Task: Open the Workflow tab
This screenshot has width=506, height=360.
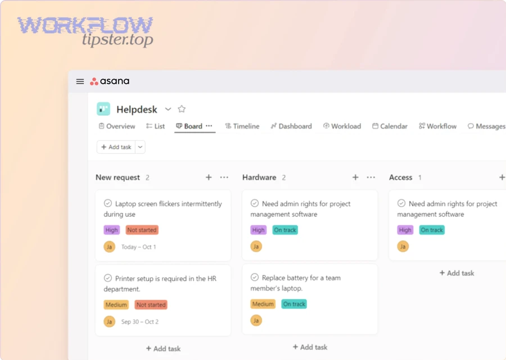Action: tap(438, 126)
